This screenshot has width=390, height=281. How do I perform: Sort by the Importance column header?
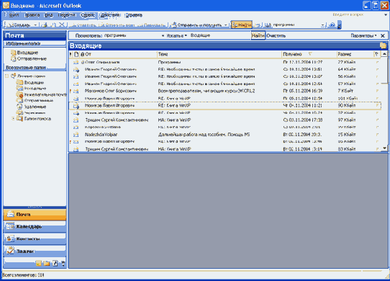71,54
